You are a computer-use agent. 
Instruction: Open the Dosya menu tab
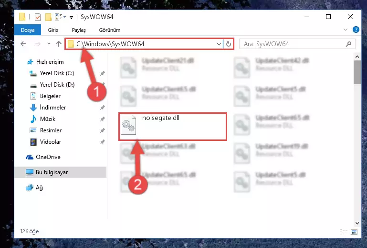28,30
